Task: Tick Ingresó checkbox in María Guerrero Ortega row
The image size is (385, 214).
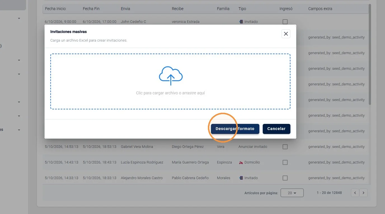Action: pyautogui.click(x=285, y=162)
